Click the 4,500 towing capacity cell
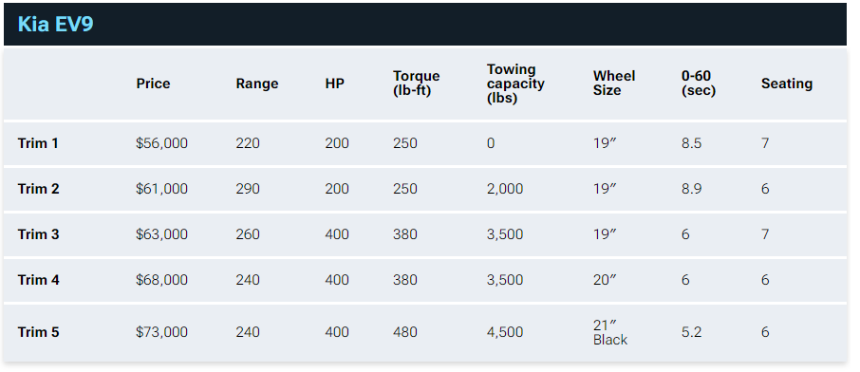The image size is (860, 372). [505, 332]
